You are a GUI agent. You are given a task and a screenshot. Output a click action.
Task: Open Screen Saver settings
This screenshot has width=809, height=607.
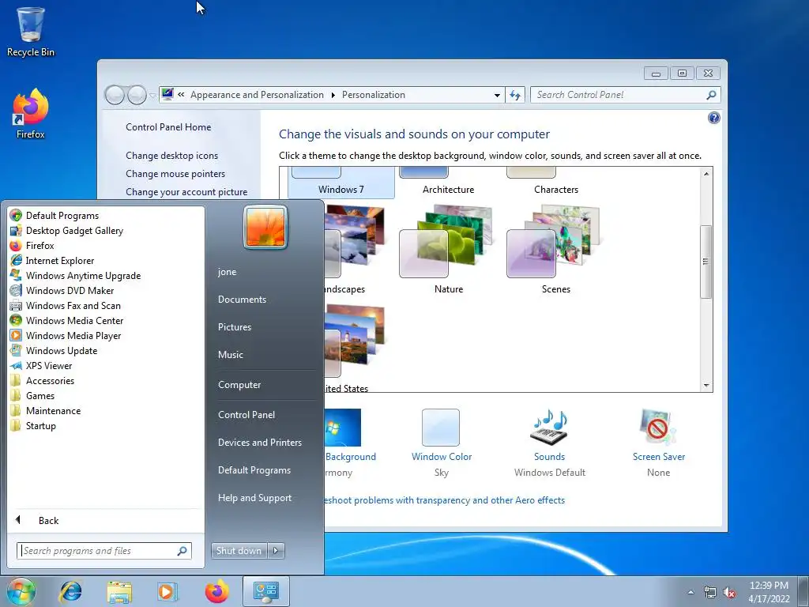658,443
